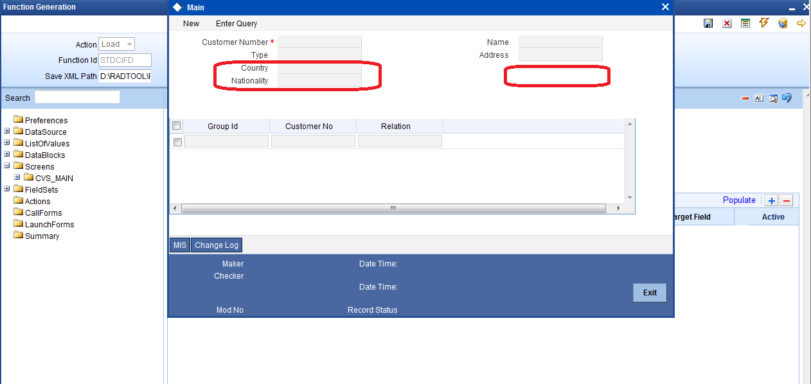Click the Type input field
The image size is (811, 384).
pos(319,55)
